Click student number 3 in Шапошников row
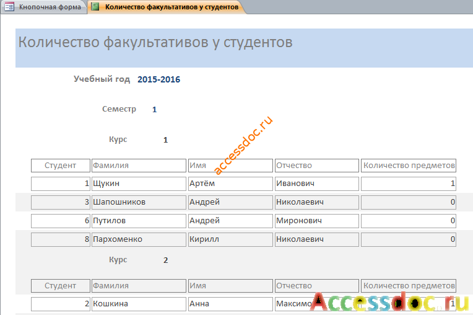 61,202
